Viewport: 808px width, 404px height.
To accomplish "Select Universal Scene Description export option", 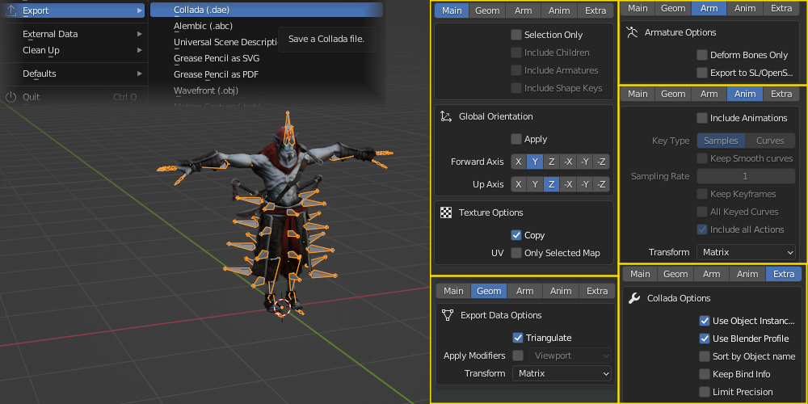I will (226, 42).
